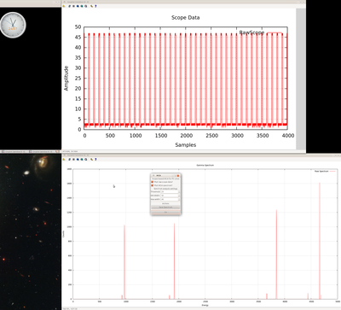Screen dimensions: 341x310
Task: Autoscale the Gamma Spectrum plot
Action: [x=85, y=159]
